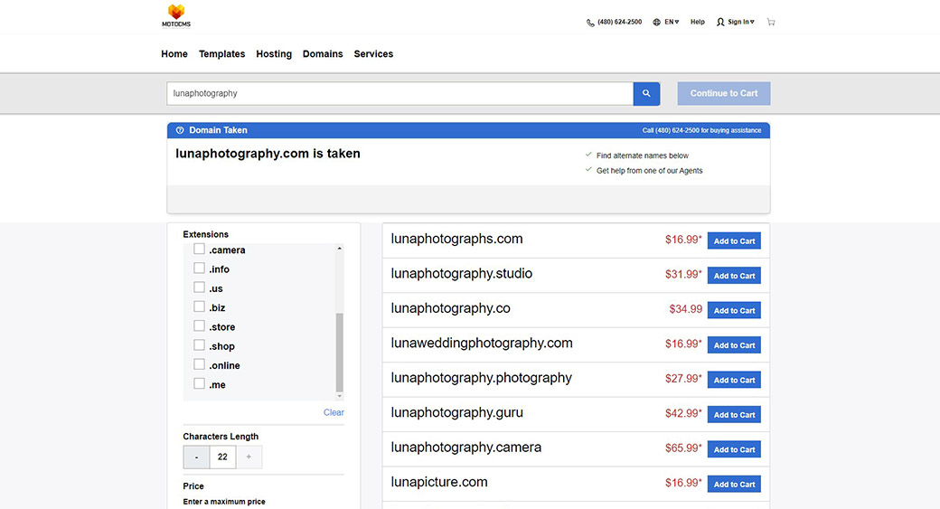This screenshot has width=940, height=509.
Task: Click the domain search input field
Action: click(x=399, y=93)
